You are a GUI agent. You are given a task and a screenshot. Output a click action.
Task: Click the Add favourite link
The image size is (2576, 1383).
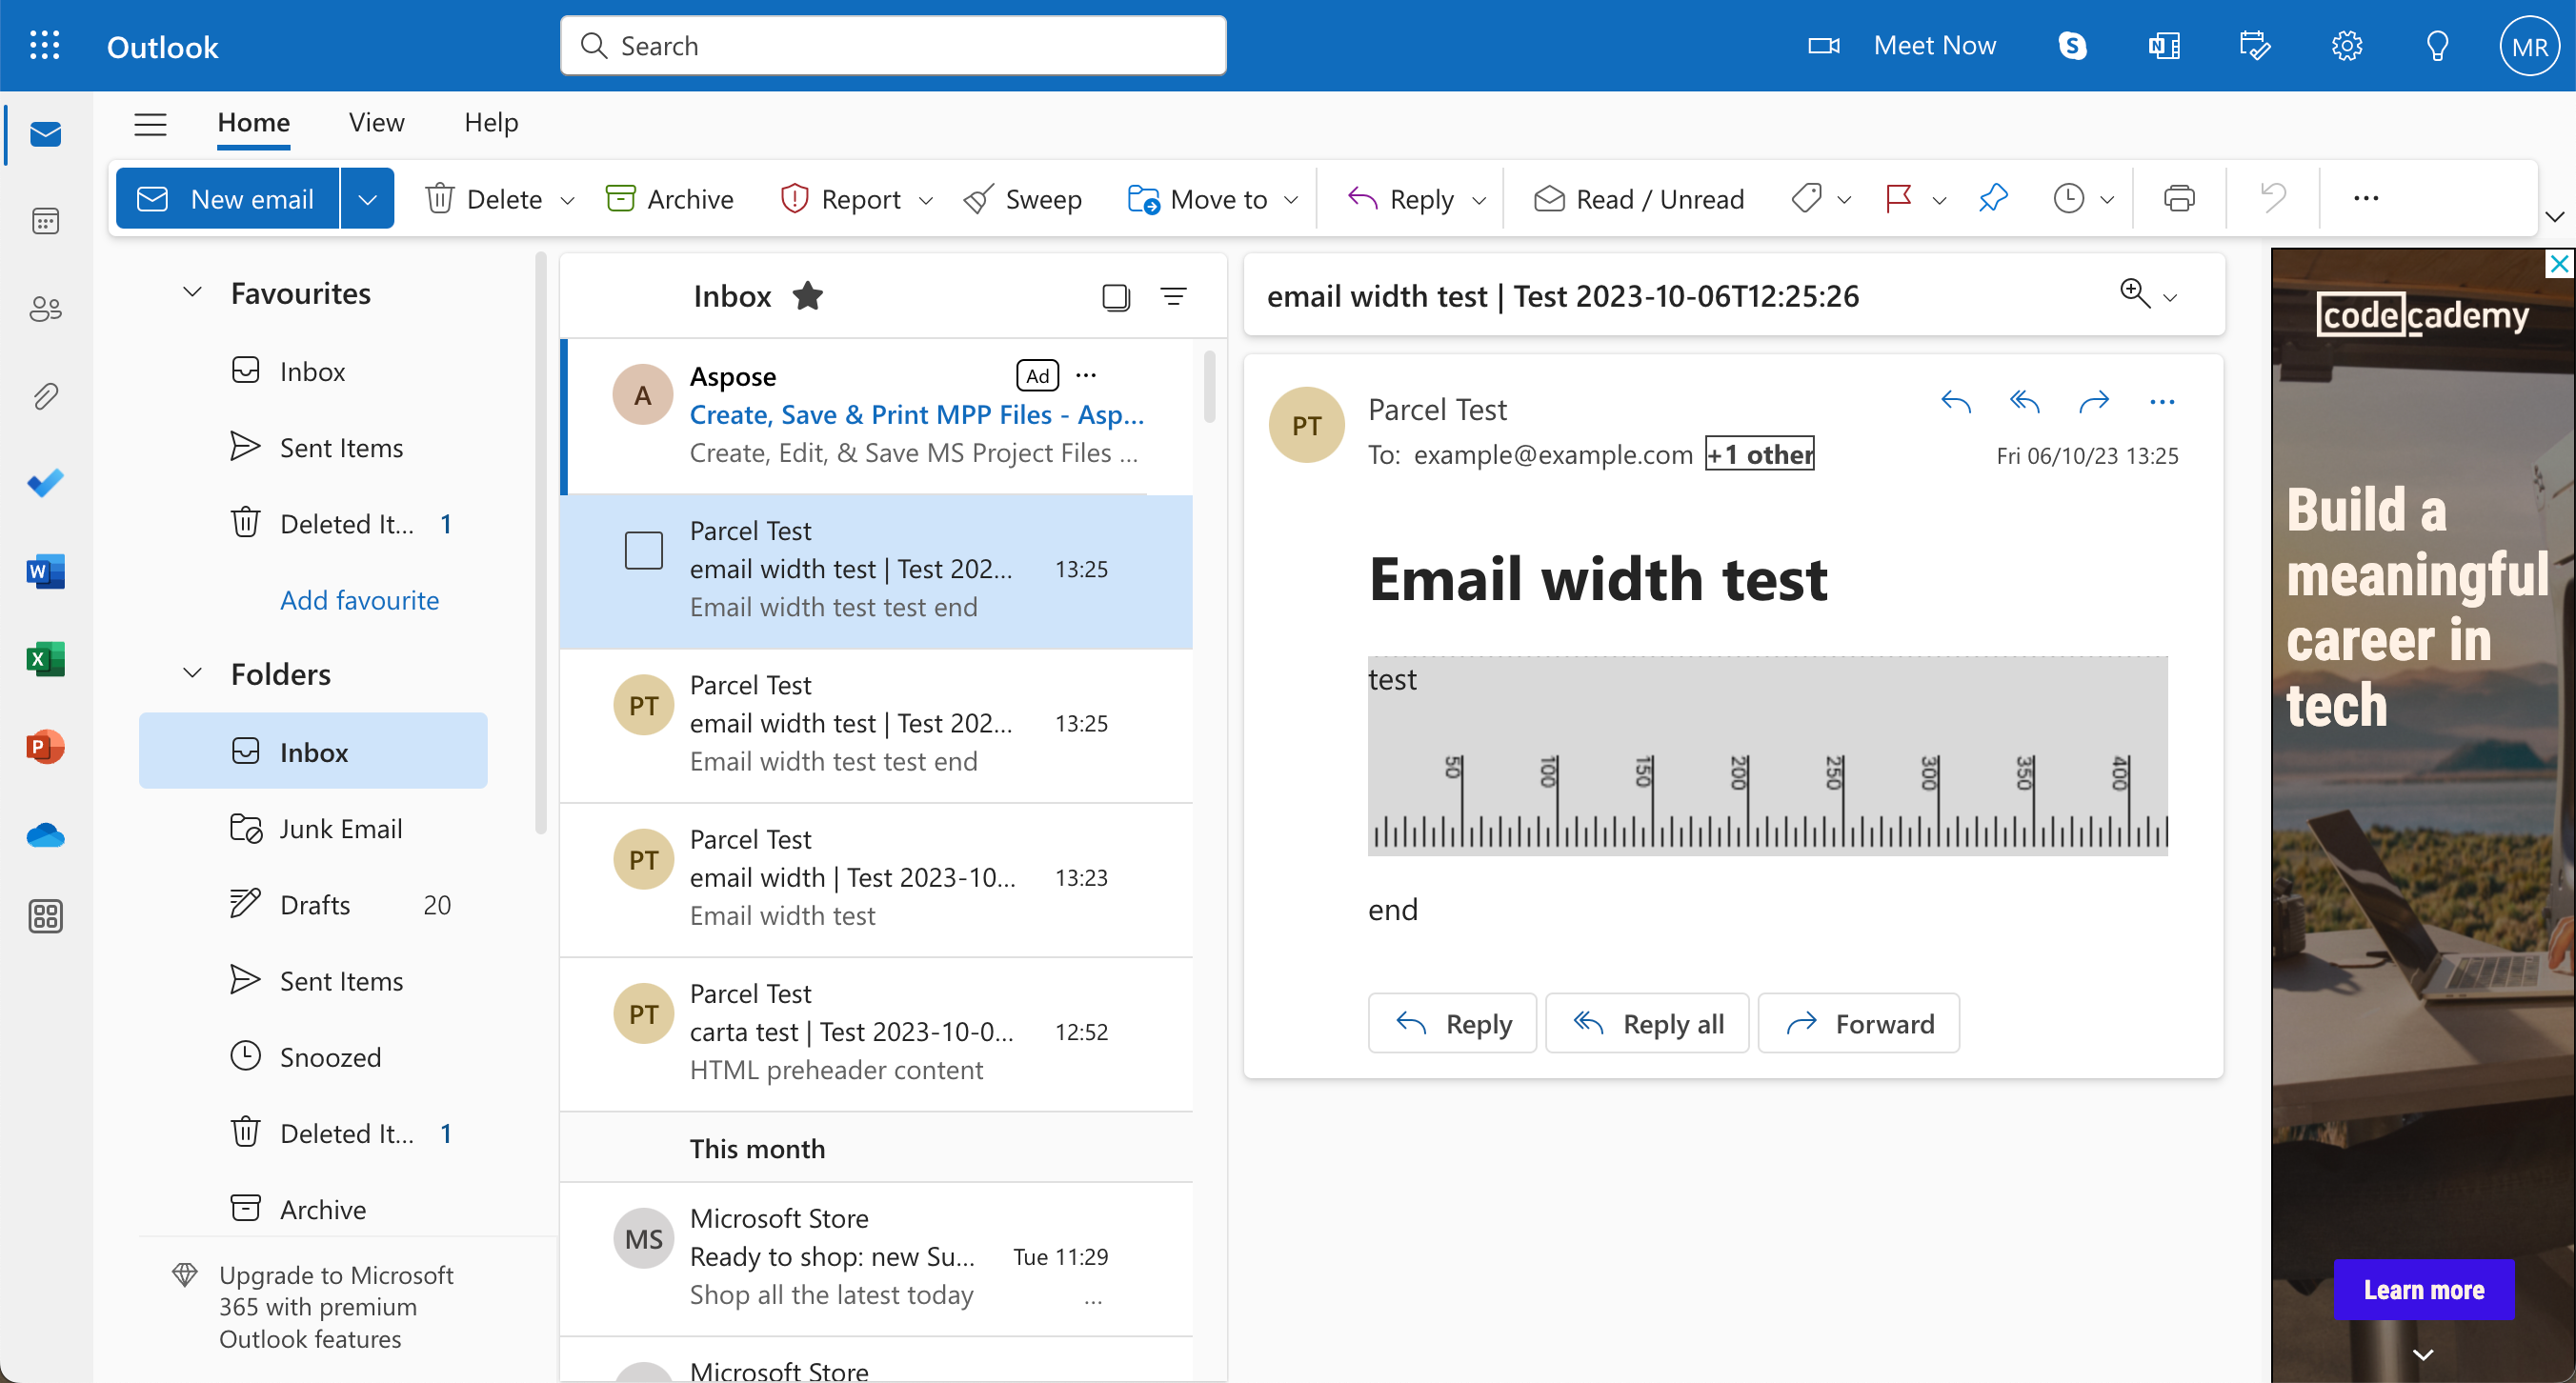point(359,600)
